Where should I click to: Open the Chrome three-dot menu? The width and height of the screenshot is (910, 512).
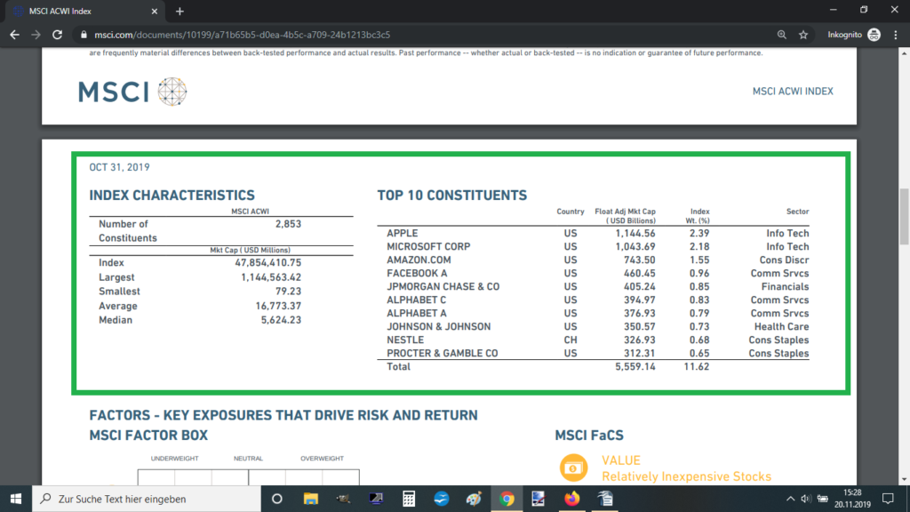[896, 35]
